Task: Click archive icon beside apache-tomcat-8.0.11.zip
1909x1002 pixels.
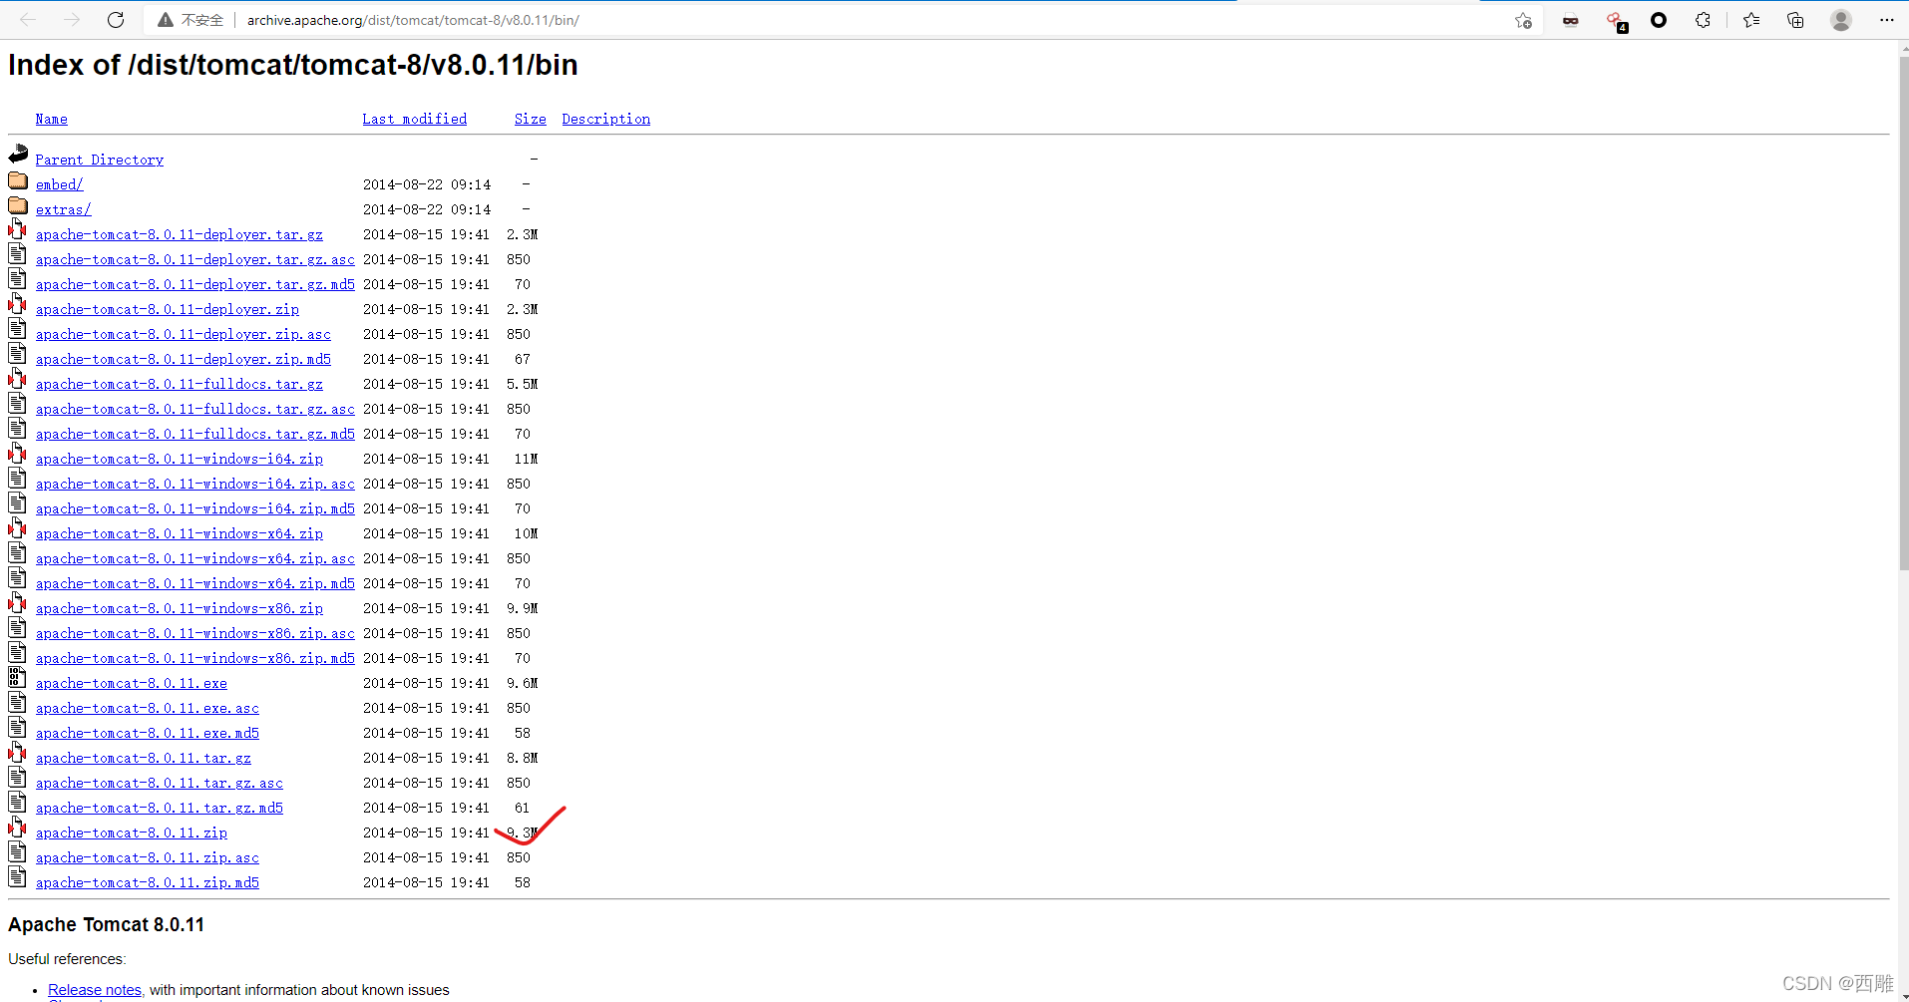Action: [x=18, y=828]
